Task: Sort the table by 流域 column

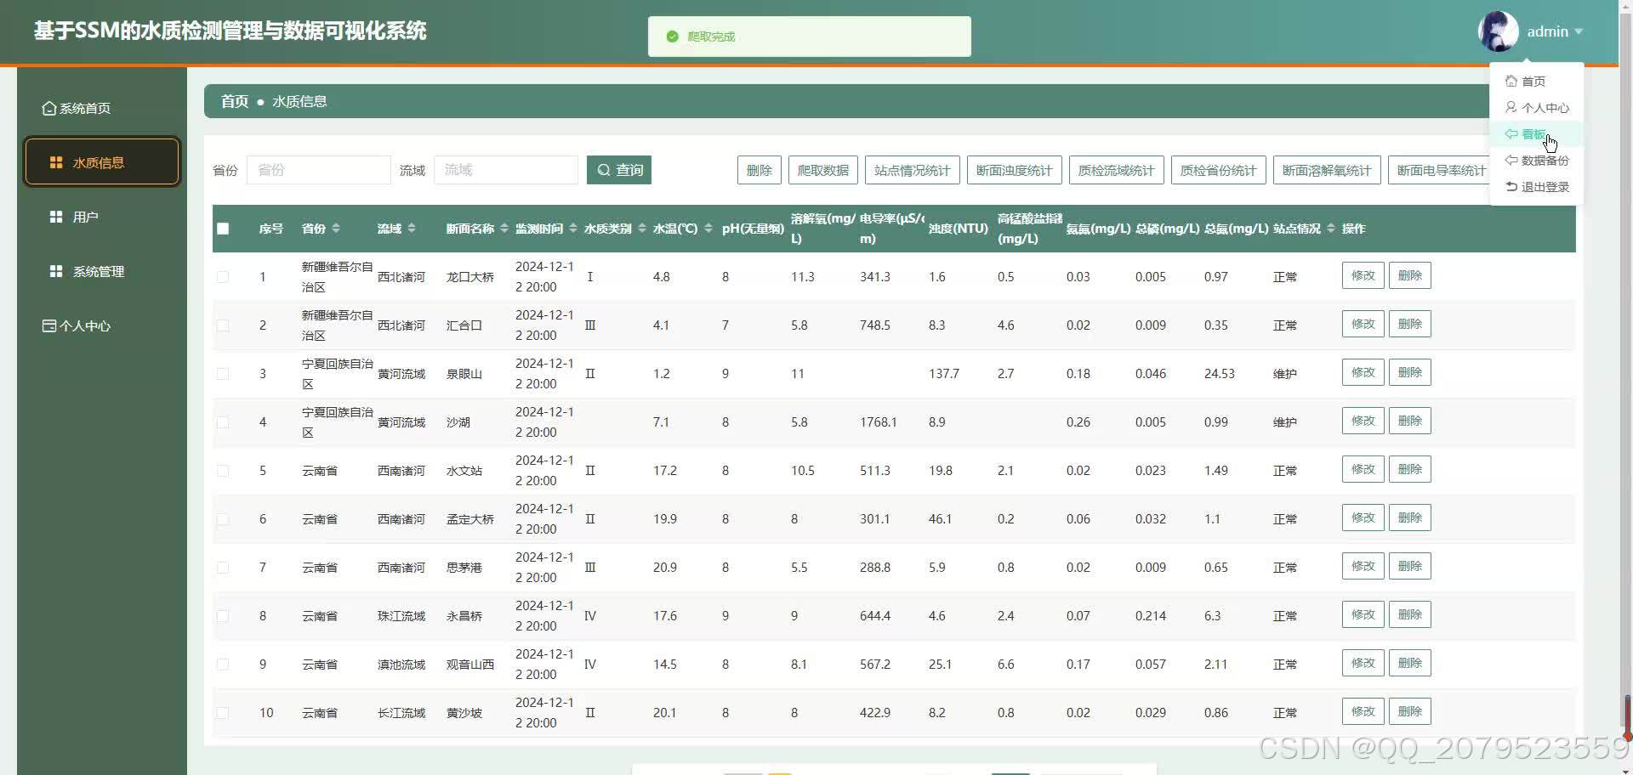Action: tap(412, 228)
